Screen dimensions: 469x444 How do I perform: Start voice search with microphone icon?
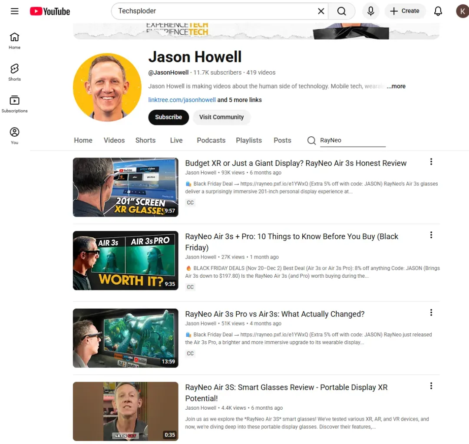[x=370, y=11]
